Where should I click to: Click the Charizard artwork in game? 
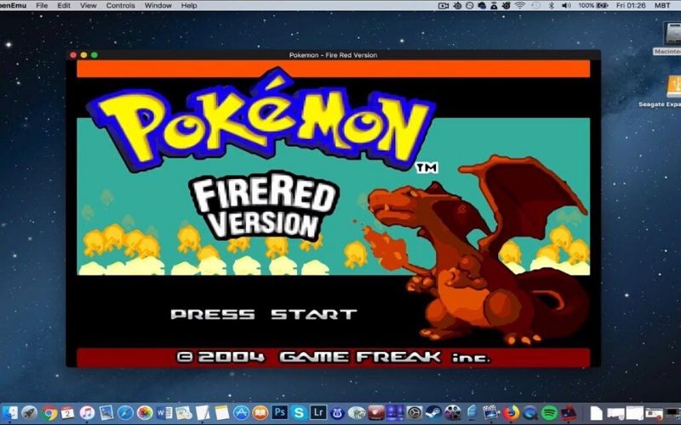478,252
